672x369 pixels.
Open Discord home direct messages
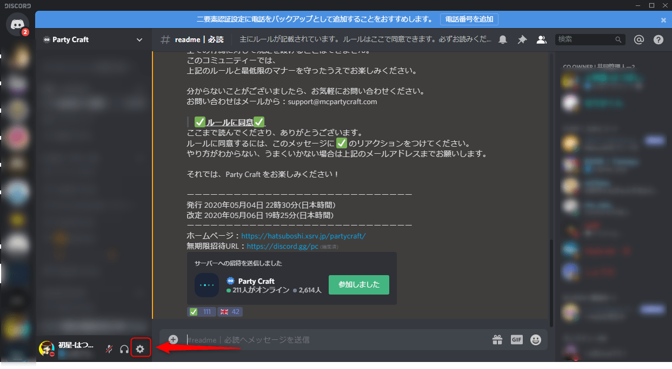[x=18, y=25]
